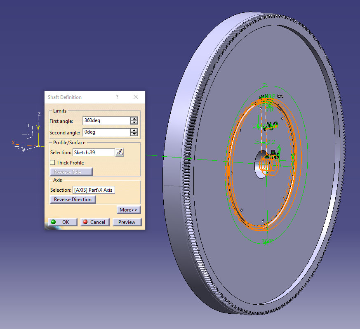The image size is (360, 329).
Task: Click the Axis selection field showing X Axis
Action: pyautogui.click(x=94, y=190)
